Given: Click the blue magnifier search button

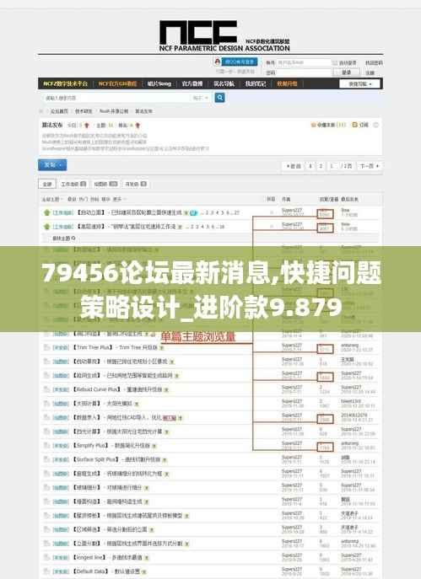Looking at the screenshot, I should [x=219, y=98].
